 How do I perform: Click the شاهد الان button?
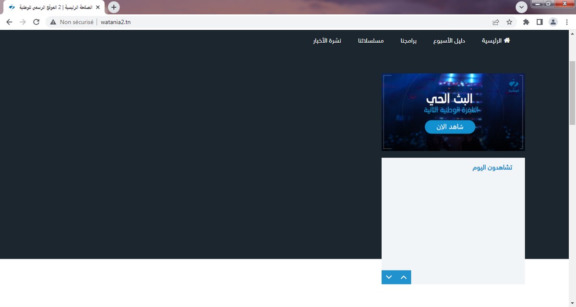click(x=450, y=127)
